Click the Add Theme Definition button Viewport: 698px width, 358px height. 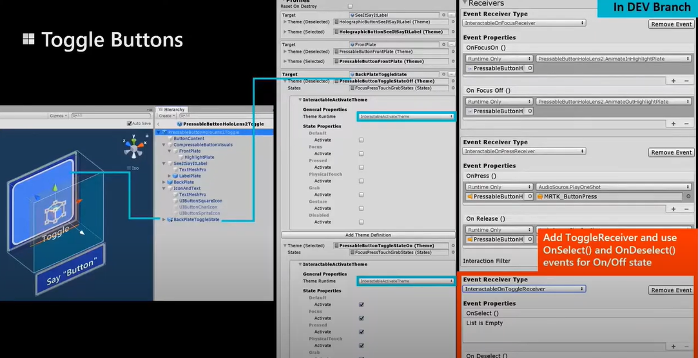click(x=368, y=235)
